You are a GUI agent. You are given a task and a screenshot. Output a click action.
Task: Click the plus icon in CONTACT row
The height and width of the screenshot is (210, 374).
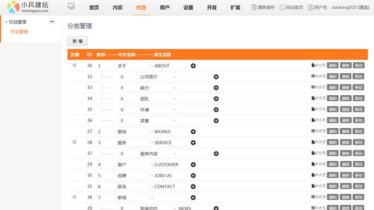coord(193,186)
